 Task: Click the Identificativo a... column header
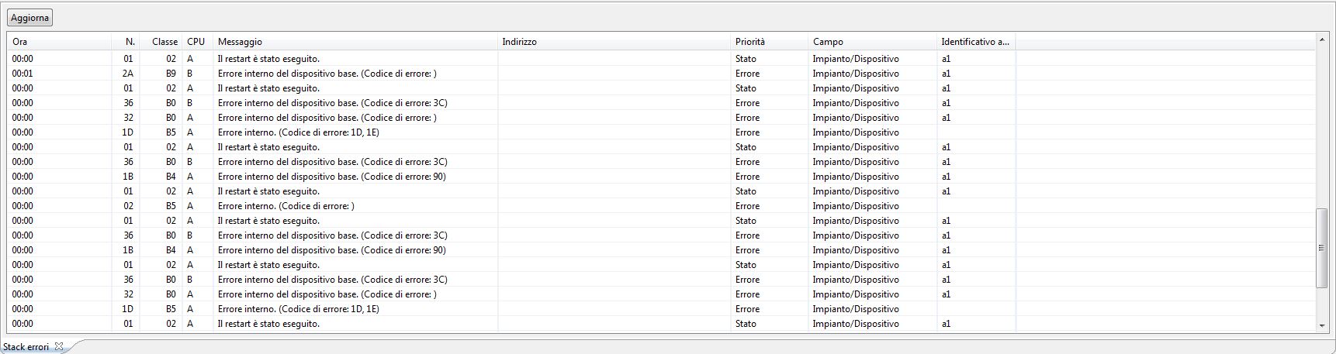(976, 42)
